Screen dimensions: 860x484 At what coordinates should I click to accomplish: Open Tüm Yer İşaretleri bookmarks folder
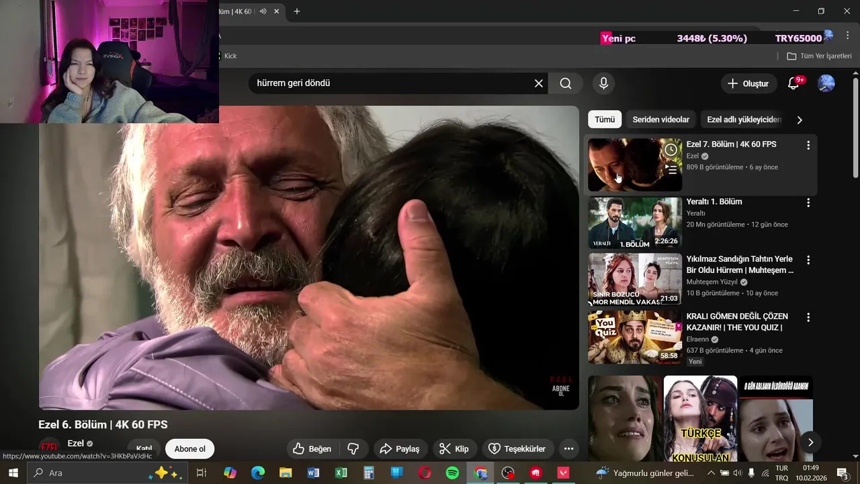820,56
